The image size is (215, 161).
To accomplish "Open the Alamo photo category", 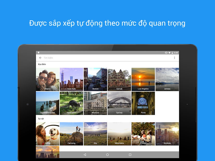I will coord(48,79).
